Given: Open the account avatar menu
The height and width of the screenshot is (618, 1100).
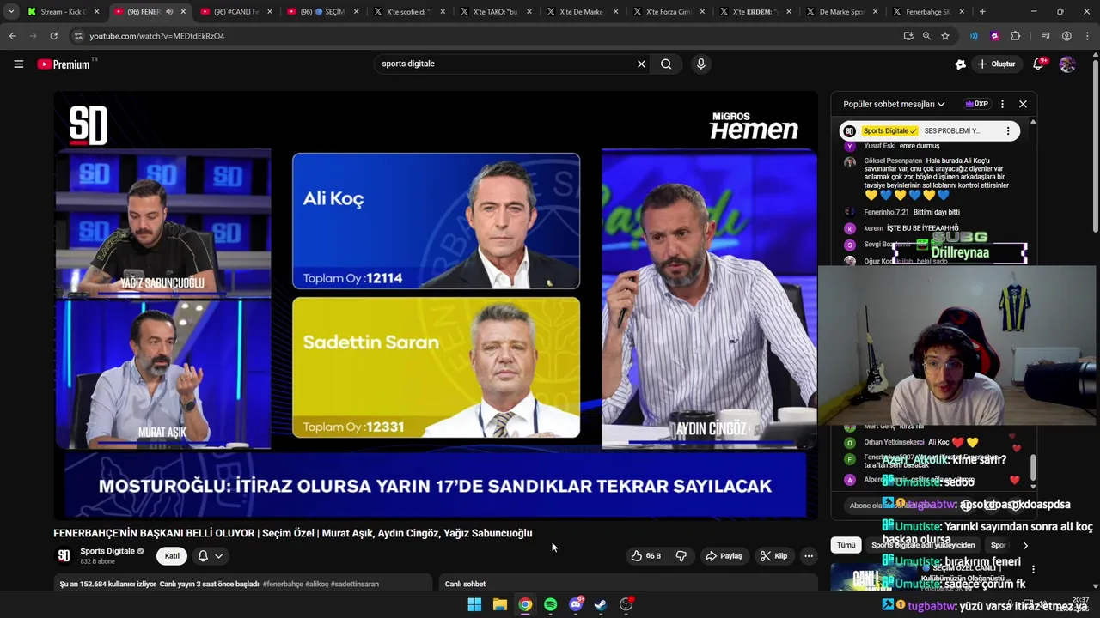Looking at the screenshot, I should (1067, 64).
